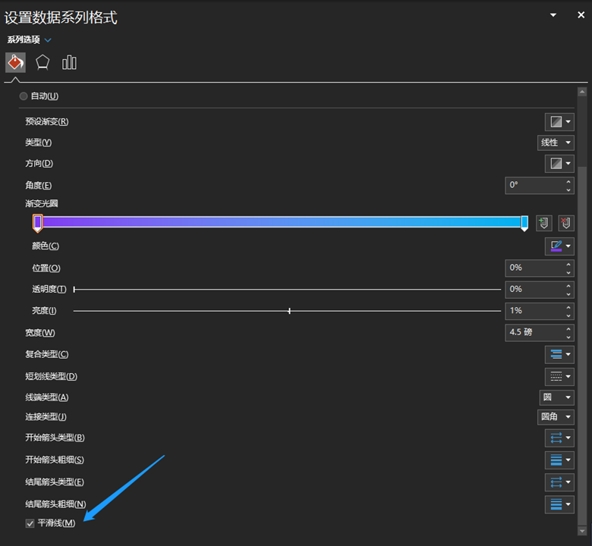
Task: Decrease the 宽度 line width
Action: point(568,337)
